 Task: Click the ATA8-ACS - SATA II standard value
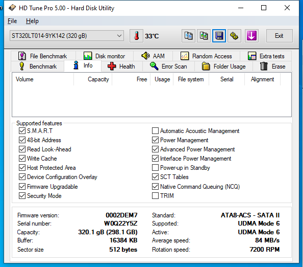250,215
